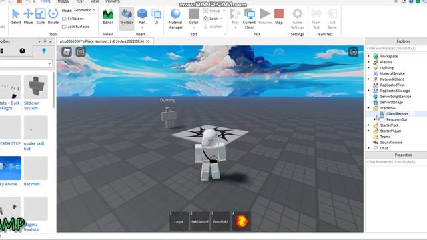Expand the Chat service node

click(368, 148)
